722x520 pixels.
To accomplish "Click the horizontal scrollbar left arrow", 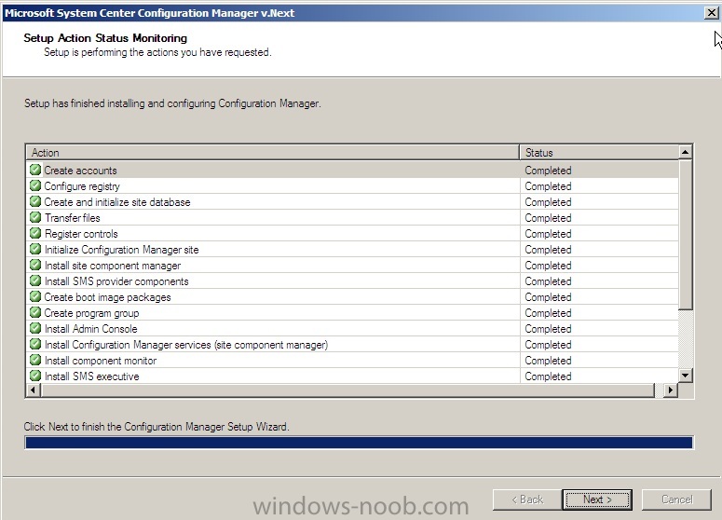I will tap(33, 390).
